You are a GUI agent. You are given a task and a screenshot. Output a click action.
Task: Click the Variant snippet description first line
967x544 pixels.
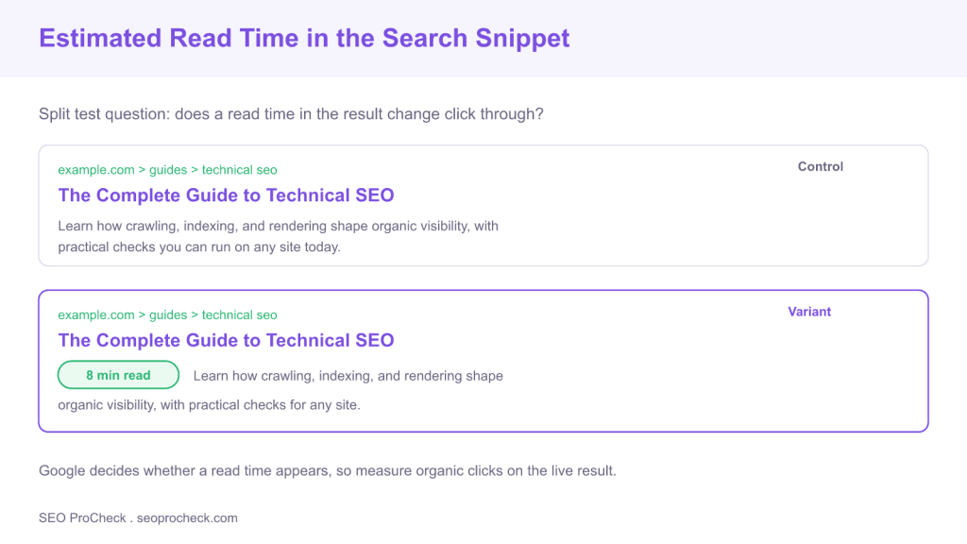coord(348,376)
